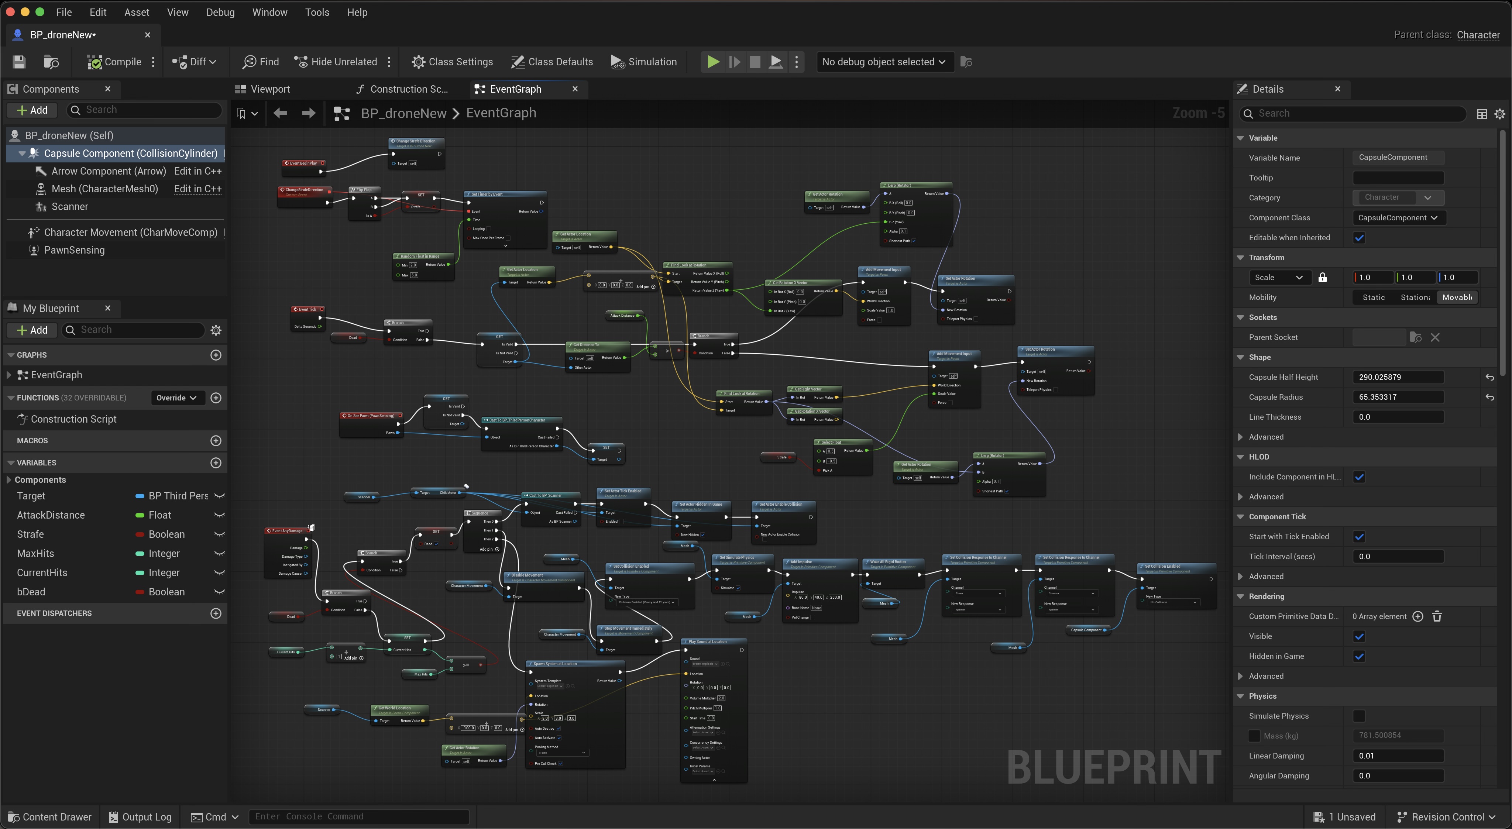Open the Diff dropdown
The image size is (1512, 829).
click(x=194, y=62)
